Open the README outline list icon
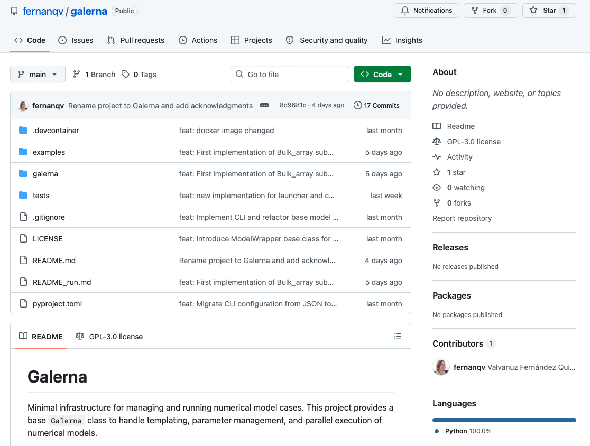590x446 pixels. coord(398,336)
